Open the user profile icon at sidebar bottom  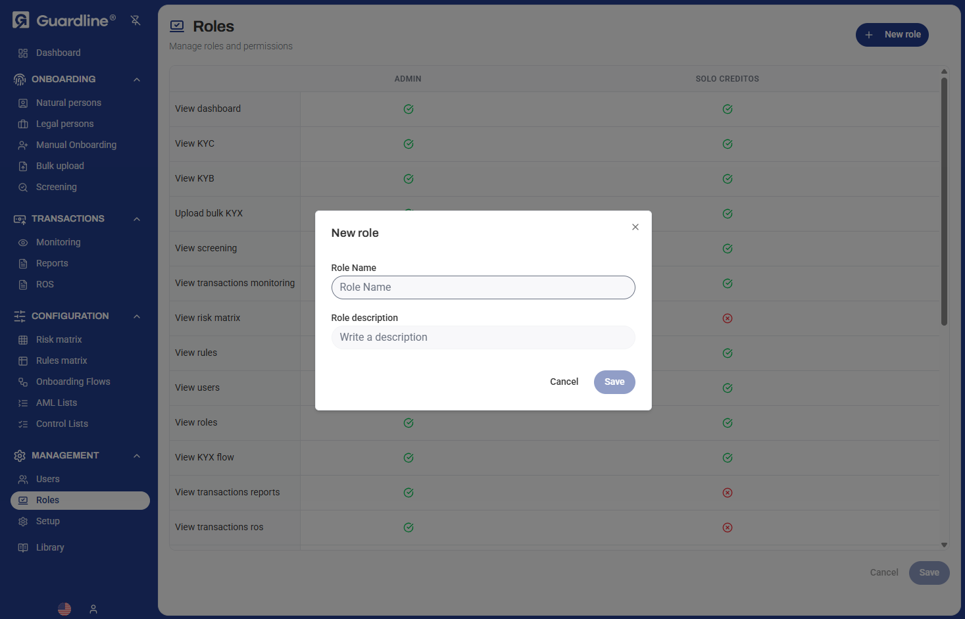coord(93,609)
